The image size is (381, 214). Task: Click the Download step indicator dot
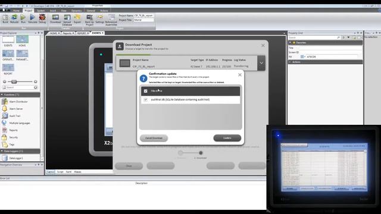(201, 153)
